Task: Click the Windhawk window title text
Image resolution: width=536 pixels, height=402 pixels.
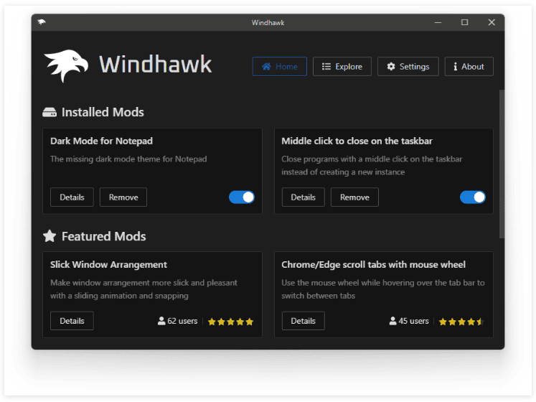Action: click(x=268, y=22)
